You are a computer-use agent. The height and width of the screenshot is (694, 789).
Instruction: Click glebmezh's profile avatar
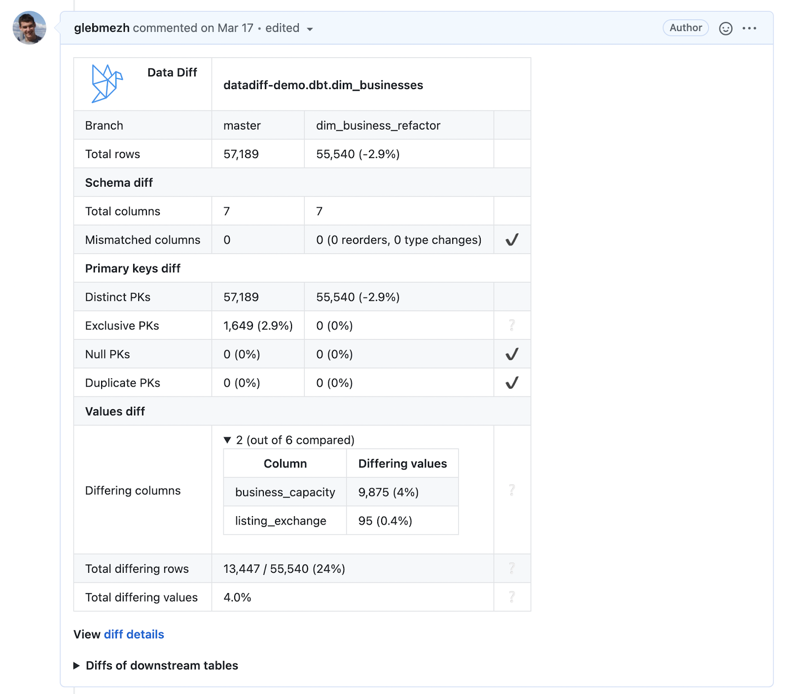pos(29,28)
